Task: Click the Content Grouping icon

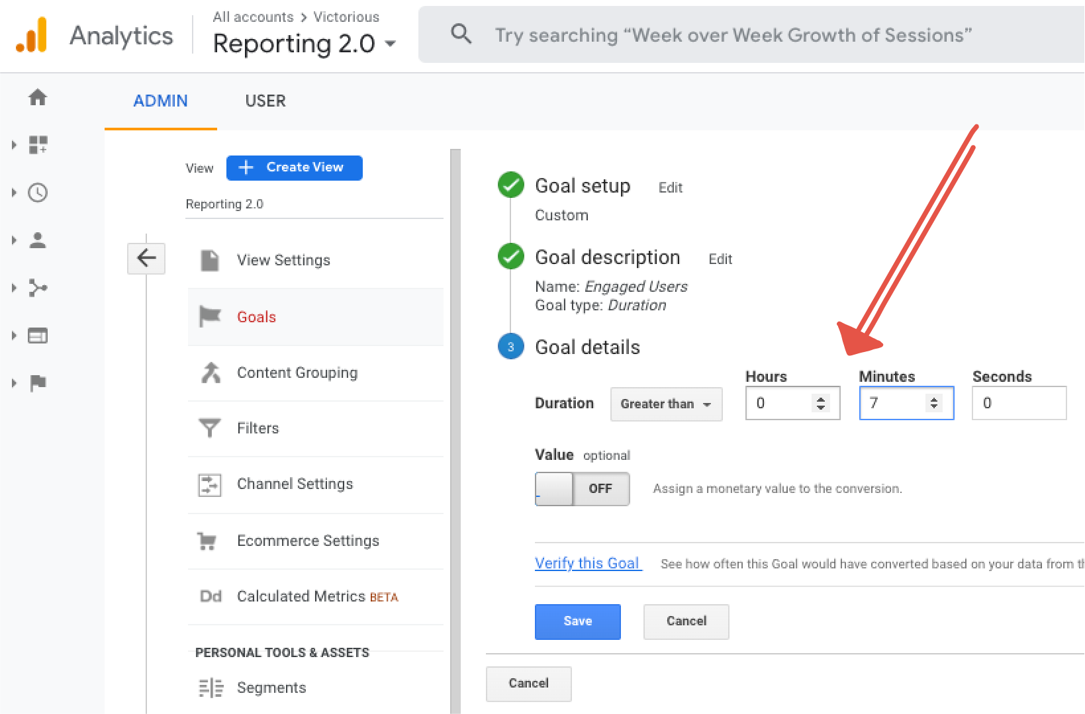Action: (x=211, y=373)
